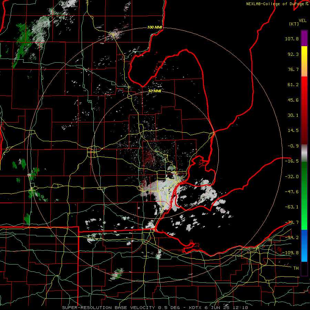Click the SUPER-RESOLUTION BASE VELOCITY footer text

[x=108, y=308]
